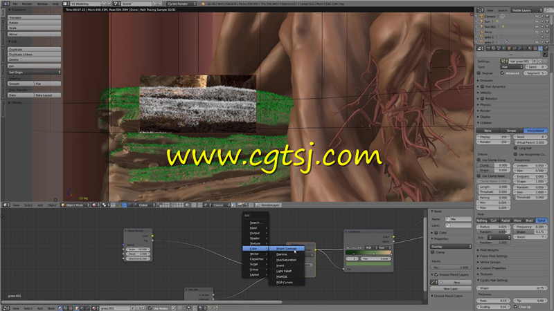Screen dimensions: 554x311
Task: Click the node editor type icon
Action: click(6, 308)
